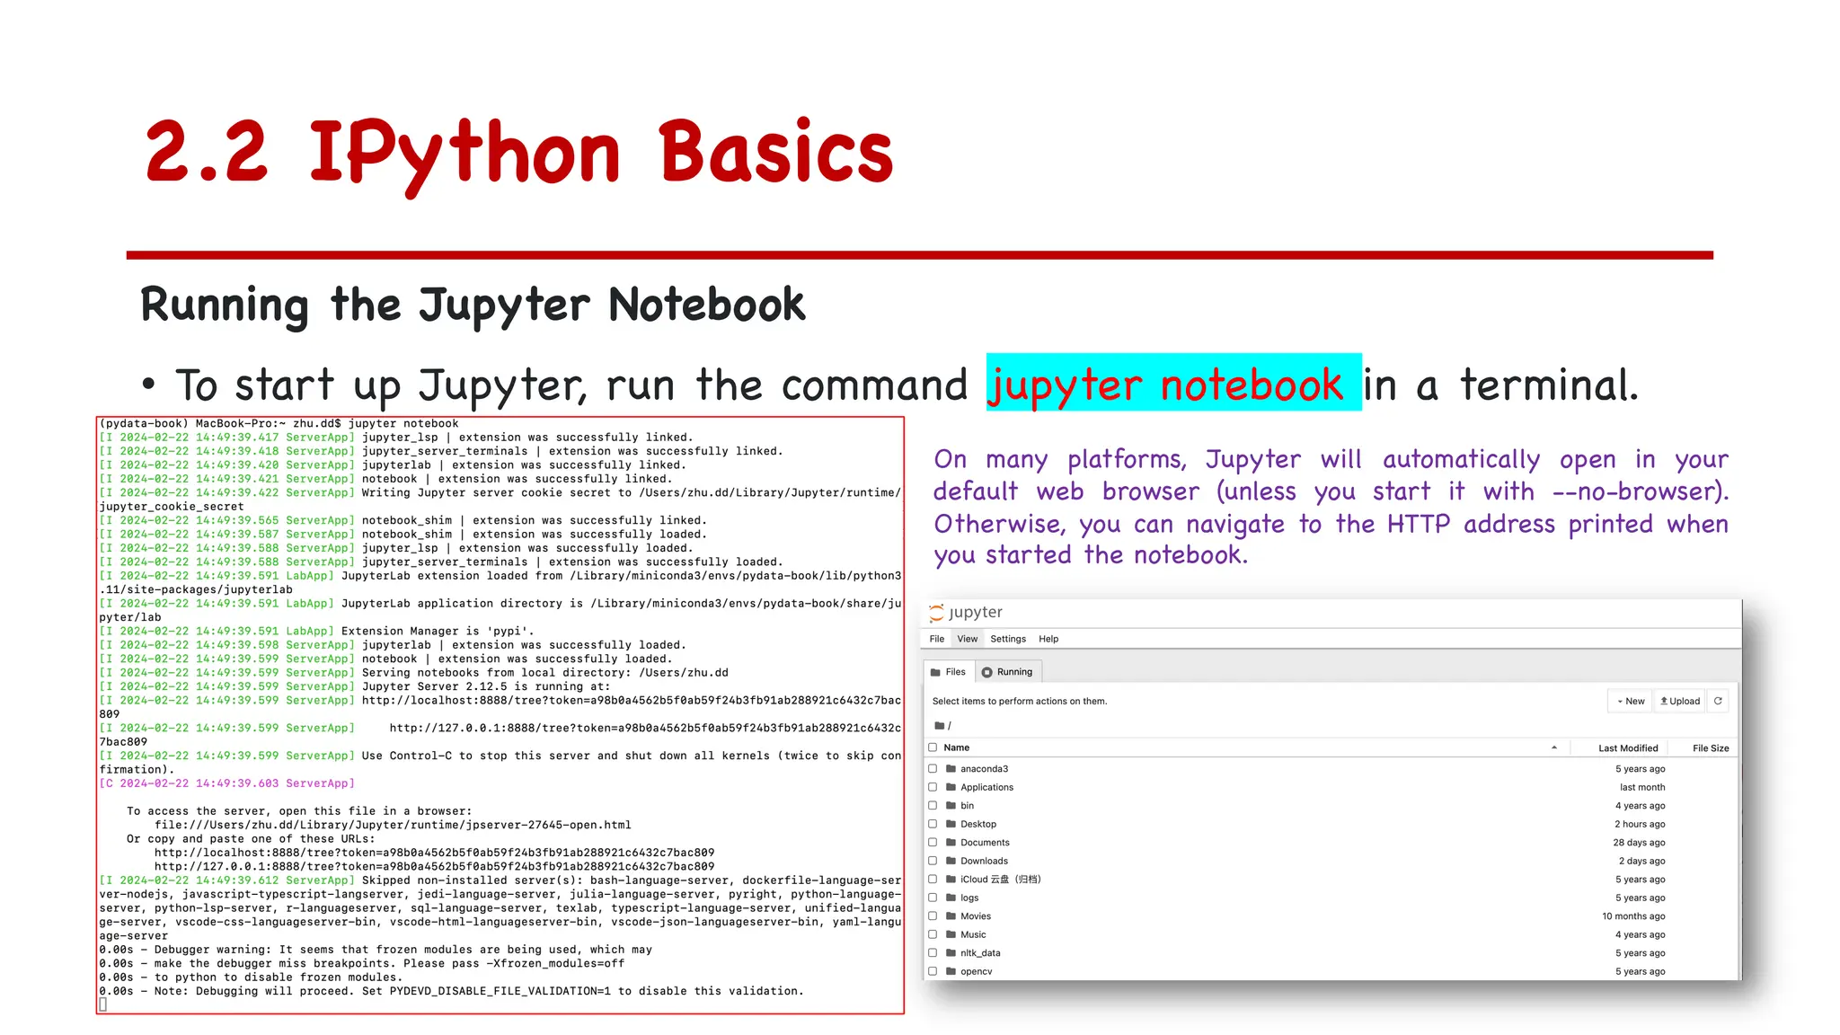This screenshot has height=1035, width=1840.
Task: Click the Jupyter logo in the browser header
Action: (966, 612)
